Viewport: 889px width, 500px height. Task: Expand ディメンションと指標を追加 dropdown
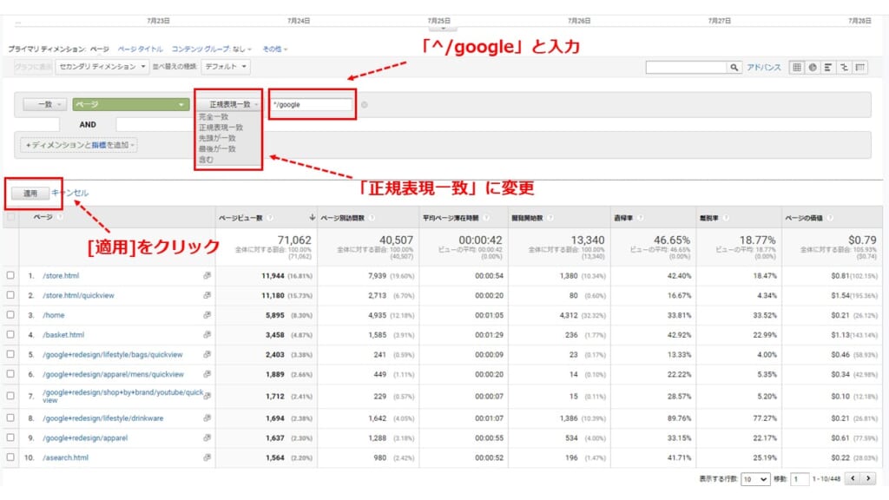pyautogui.click(x=79, y=145)
